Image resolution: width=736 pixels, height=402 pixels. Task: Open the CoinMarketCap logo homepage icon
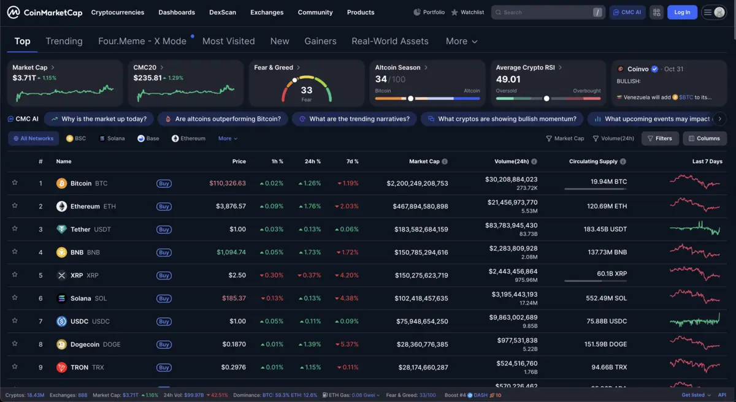13,12
